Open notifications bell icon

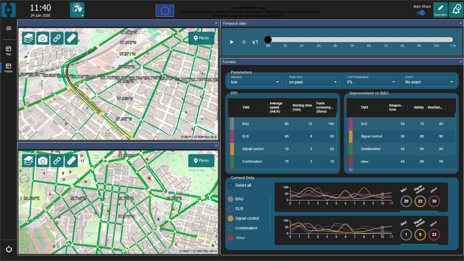(456, 10)
